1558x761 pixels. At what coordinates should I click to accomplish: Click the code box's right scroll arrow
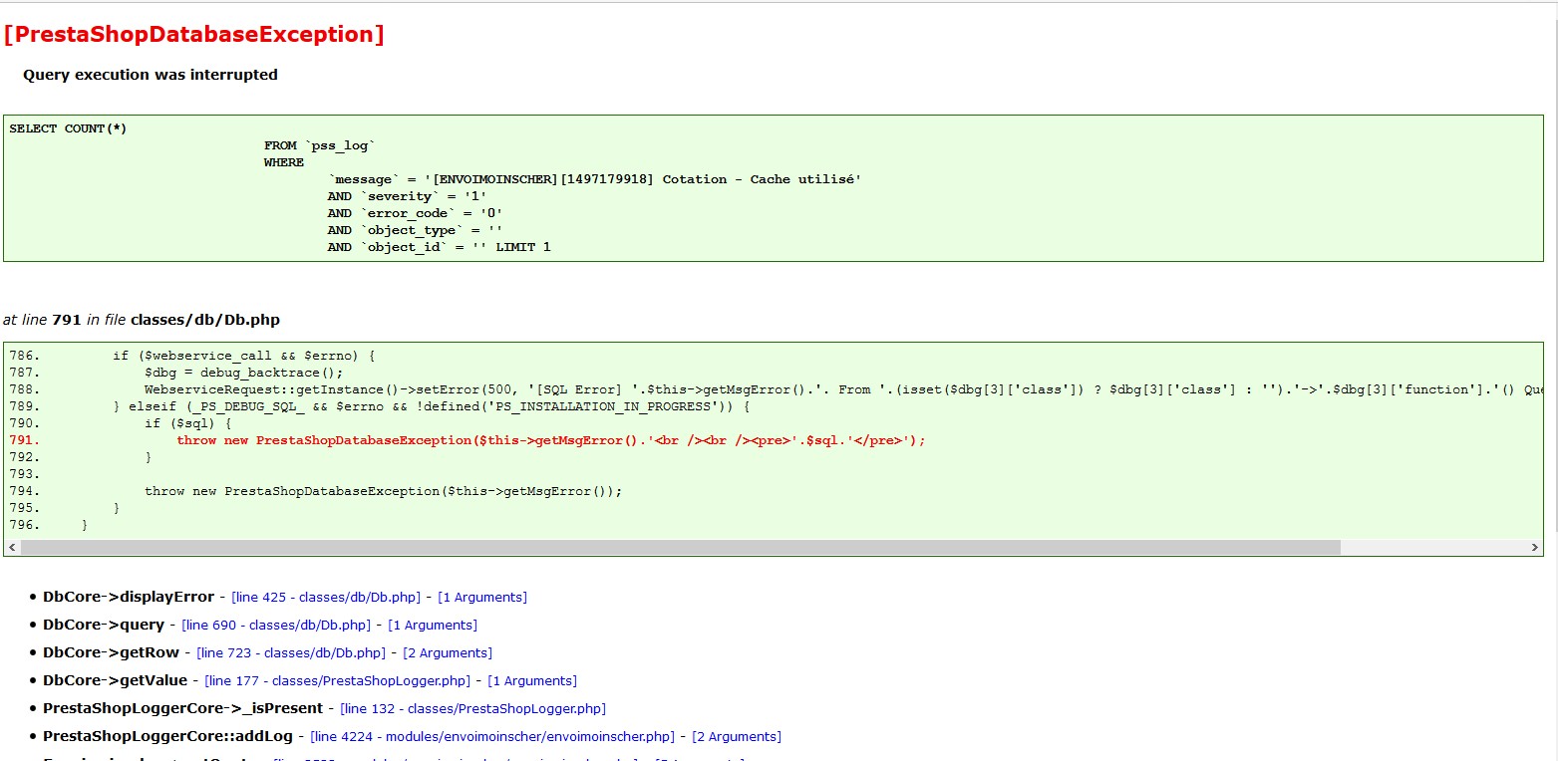pyautogui.click(x=1535, y=548)
